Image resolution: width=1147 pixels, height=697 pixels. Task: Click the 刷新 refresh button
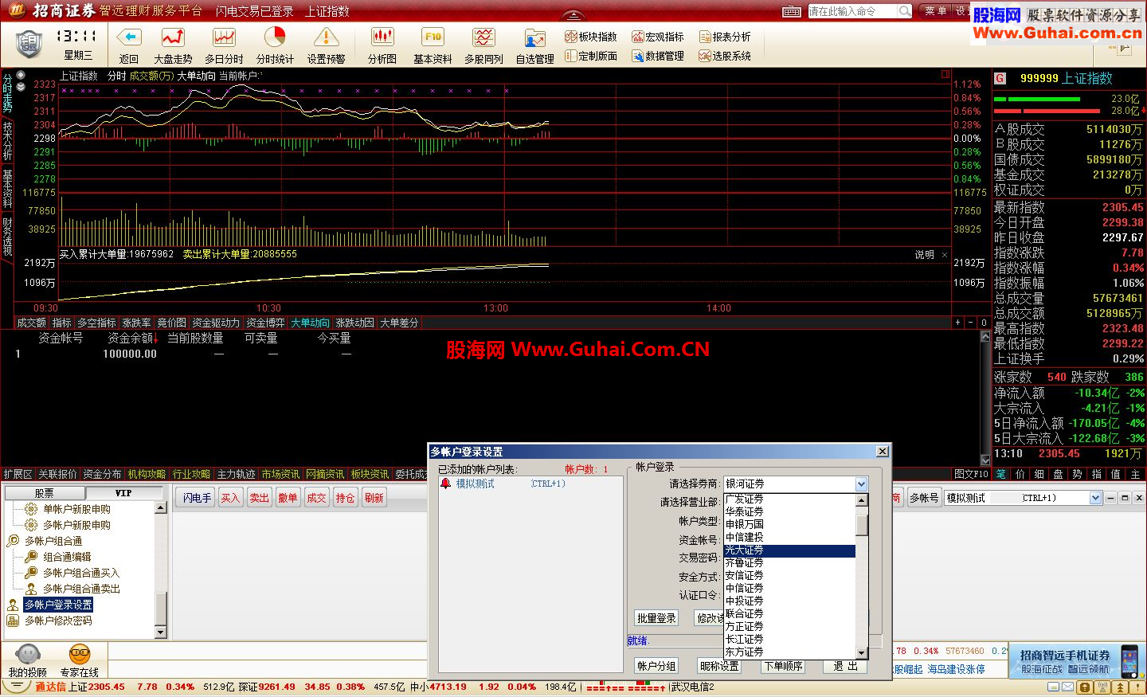click(374, 498)
